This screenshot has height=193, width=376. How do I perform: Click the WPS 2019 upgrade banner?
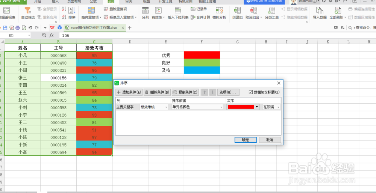264,2
